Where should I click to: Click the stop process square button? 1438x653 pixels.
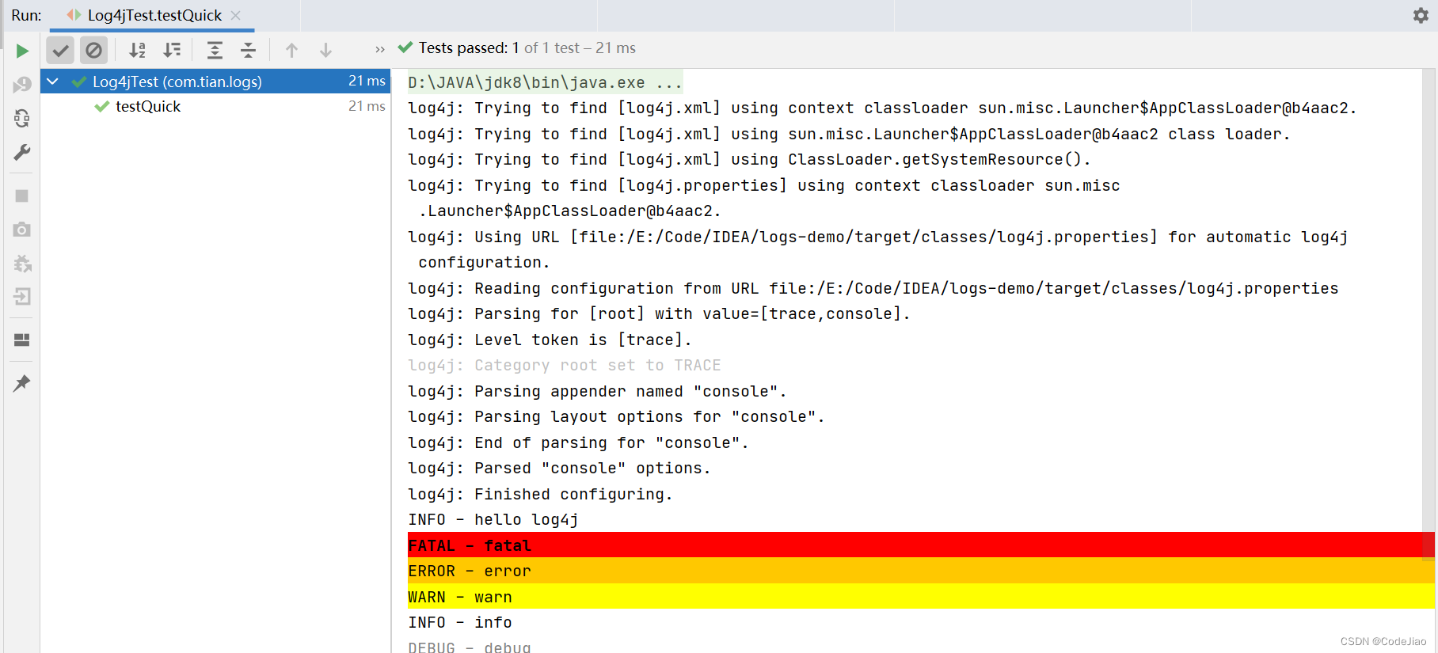click(22, 196)
